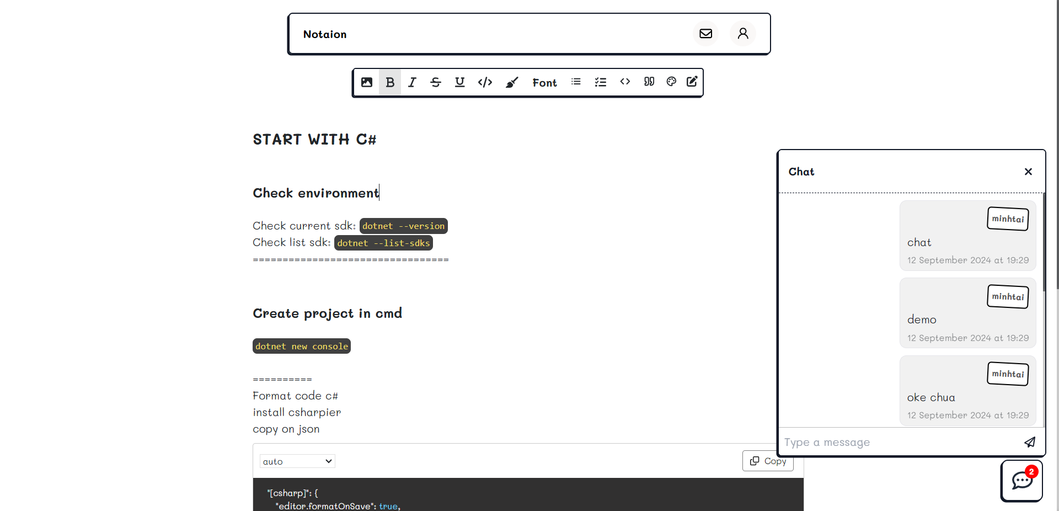Open the user profile icon
This screenshot has height=511, width=1059.
[743, 33]
